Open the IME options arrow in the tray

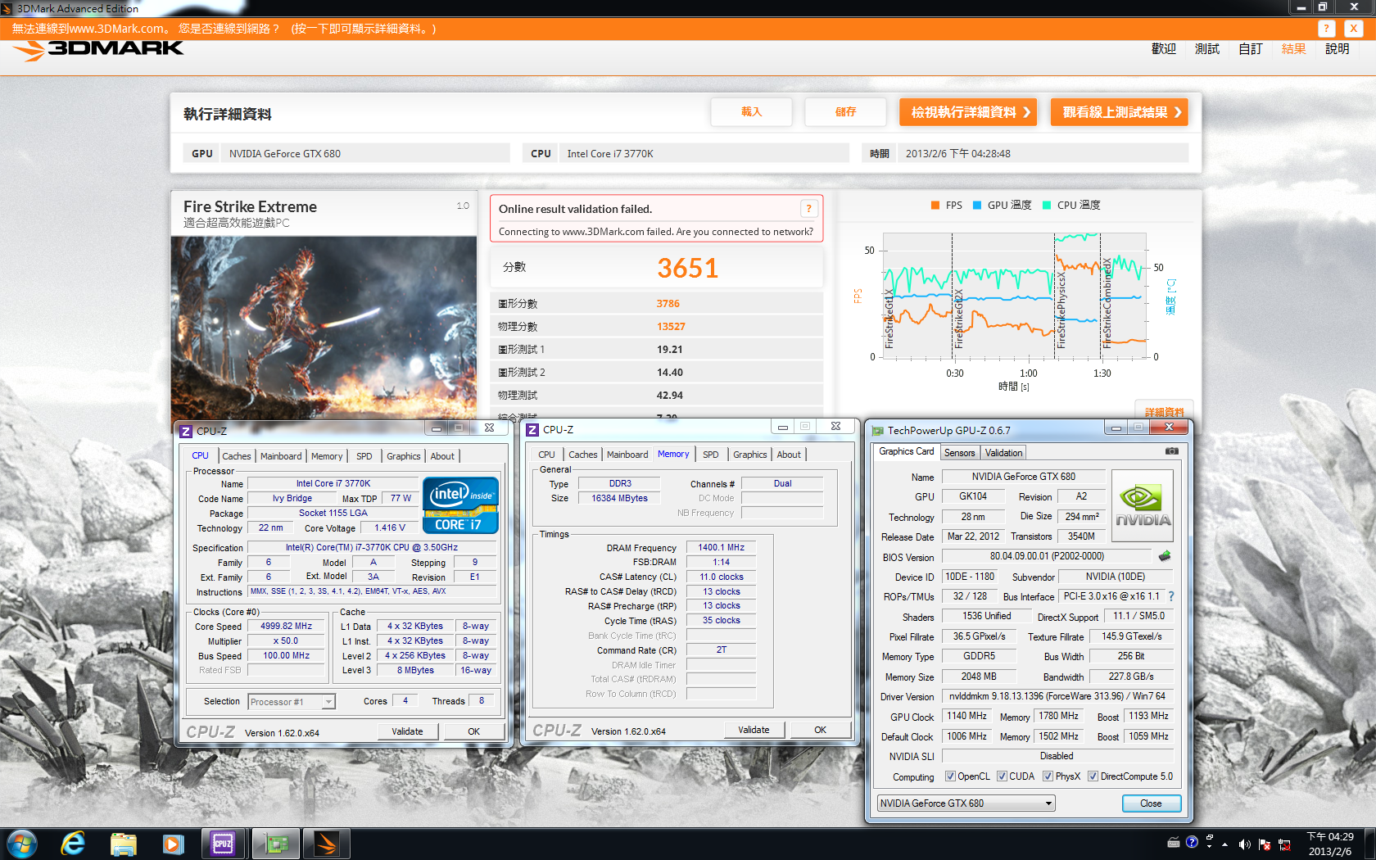[1210, 847]
